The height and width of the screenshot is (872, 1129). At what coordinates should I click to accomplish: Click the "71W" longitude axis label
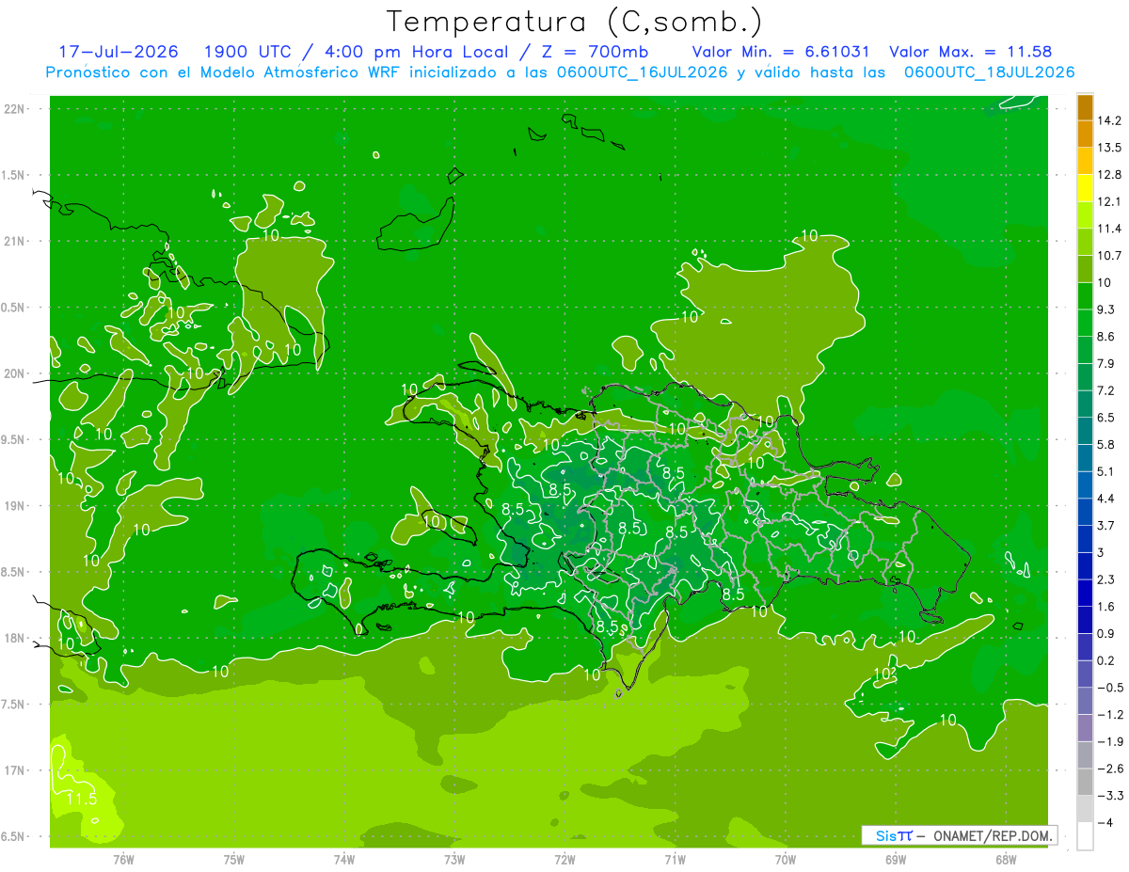pos(675,860)
